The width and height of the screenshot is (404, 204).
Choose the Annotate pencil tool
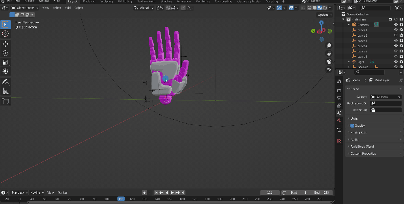click(6, 82)
